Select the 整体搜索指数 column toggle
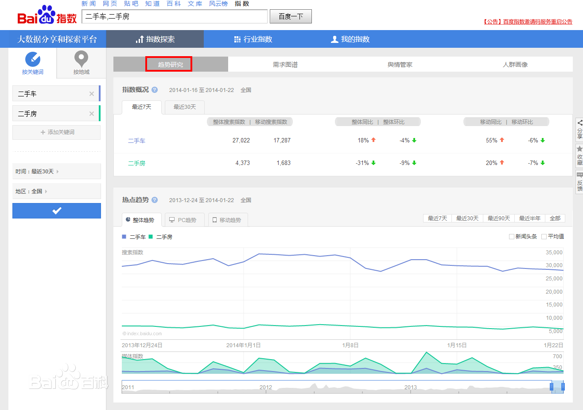 click(x=229, y=122)
